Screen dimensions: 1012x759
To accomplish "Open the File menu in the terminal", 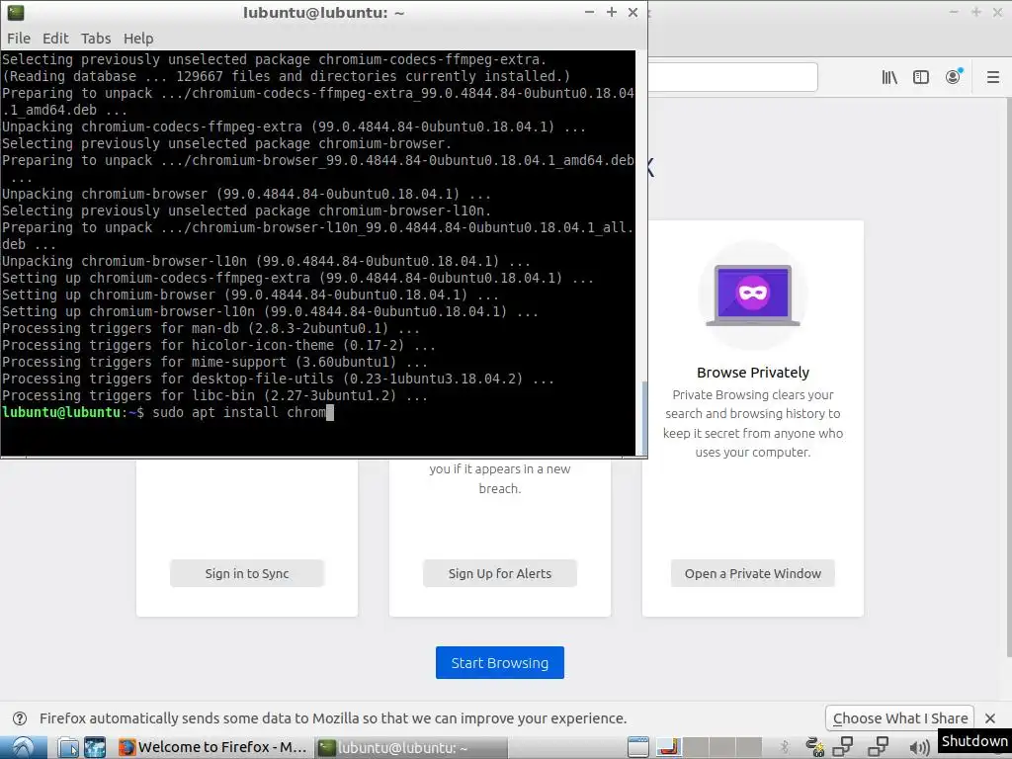I will pos(19,39).
